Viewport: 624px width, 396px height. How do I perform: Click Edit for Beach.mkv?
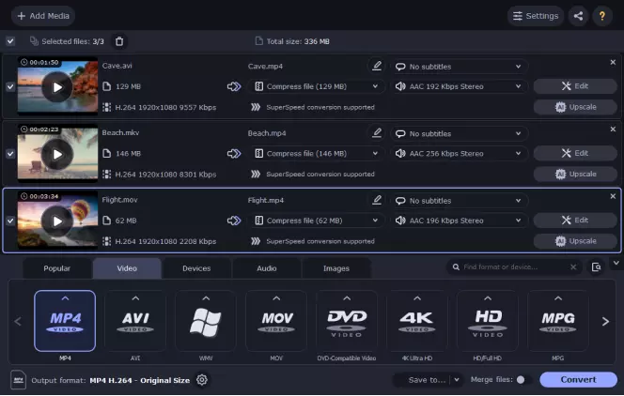(575, 153)
